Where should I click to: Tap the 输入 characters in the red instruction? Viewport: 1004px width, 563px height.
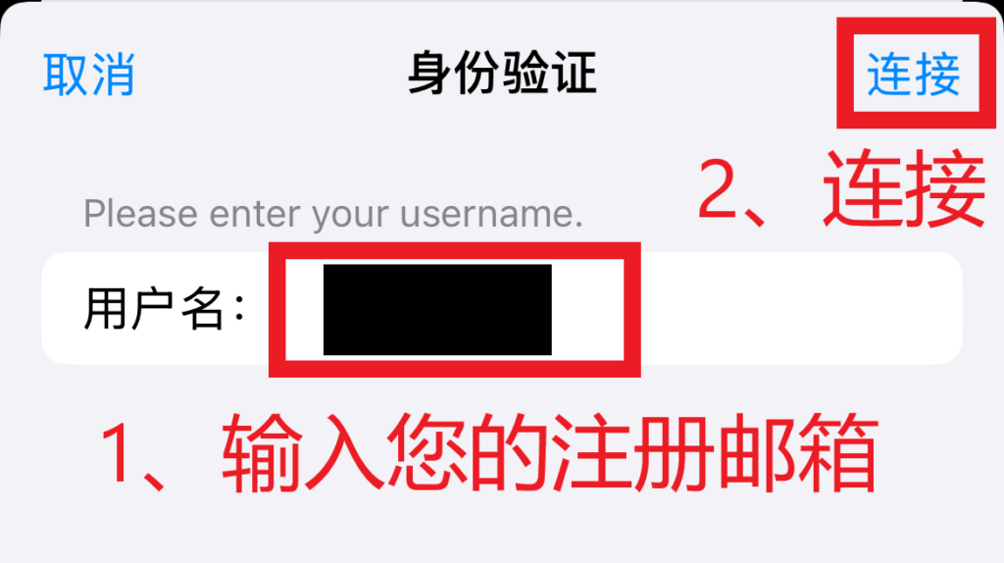click(304, 453)
